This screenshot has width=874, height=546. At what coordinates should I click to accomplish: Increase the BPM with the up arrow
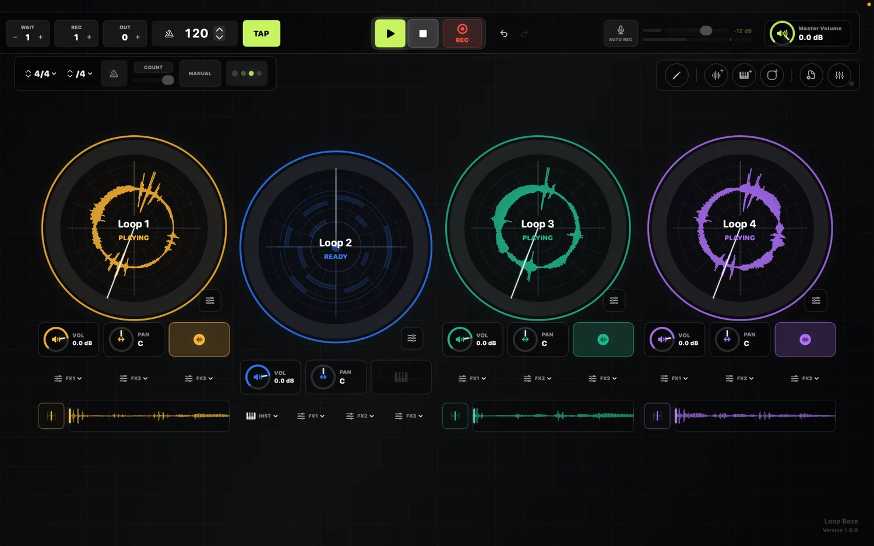[220, 29]
